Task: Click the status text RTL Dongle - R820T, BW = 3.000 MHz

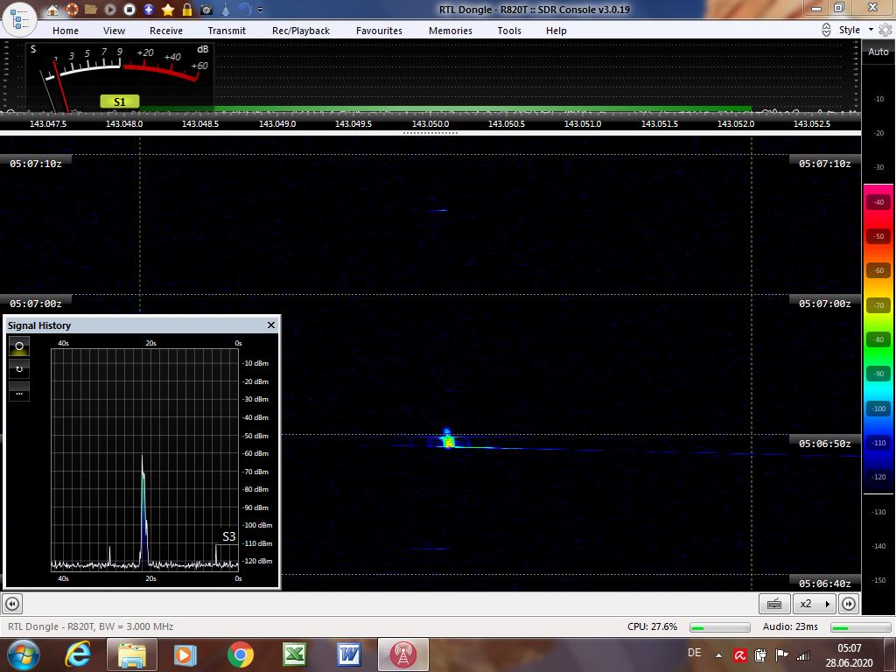Action: pos(90,626)
